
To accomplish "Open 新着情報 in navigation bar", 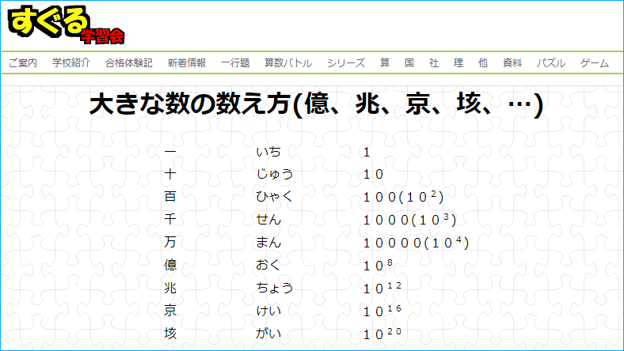I will click(187, 62).
